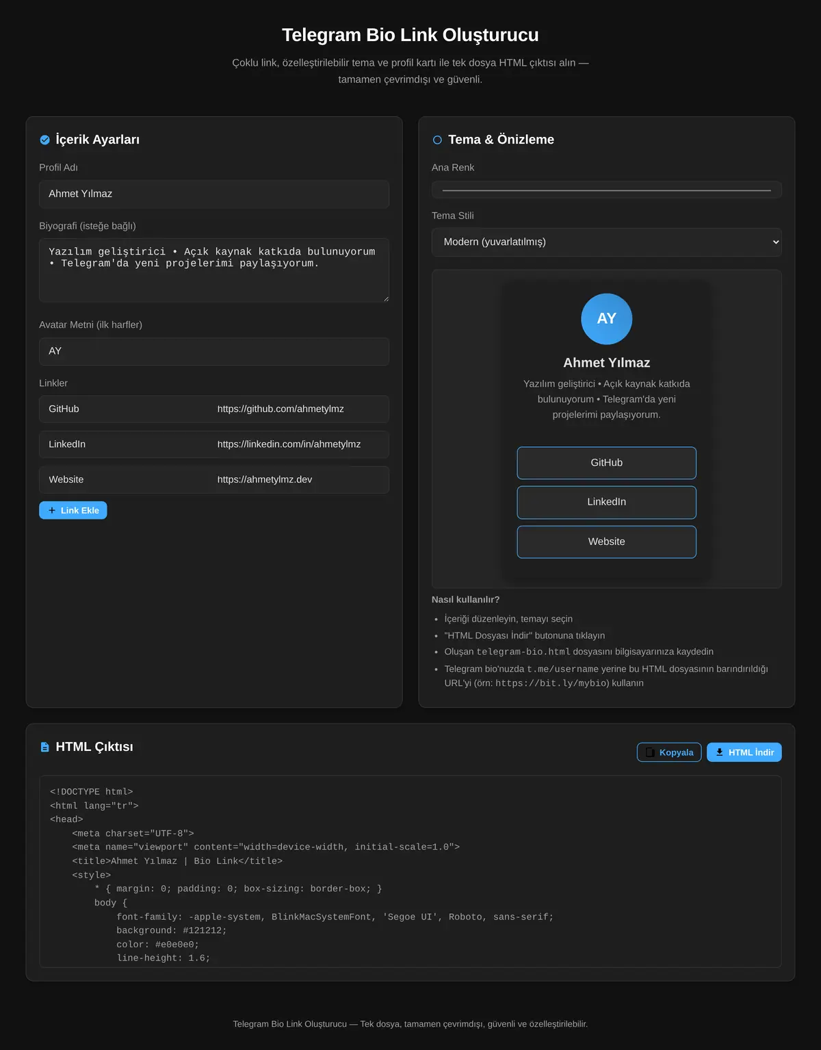The height and width of the screenshot is (1050, 821).
Task: Click the checkmark icon beside İçerik Ayarları
Action: click(x=45, y=140)
